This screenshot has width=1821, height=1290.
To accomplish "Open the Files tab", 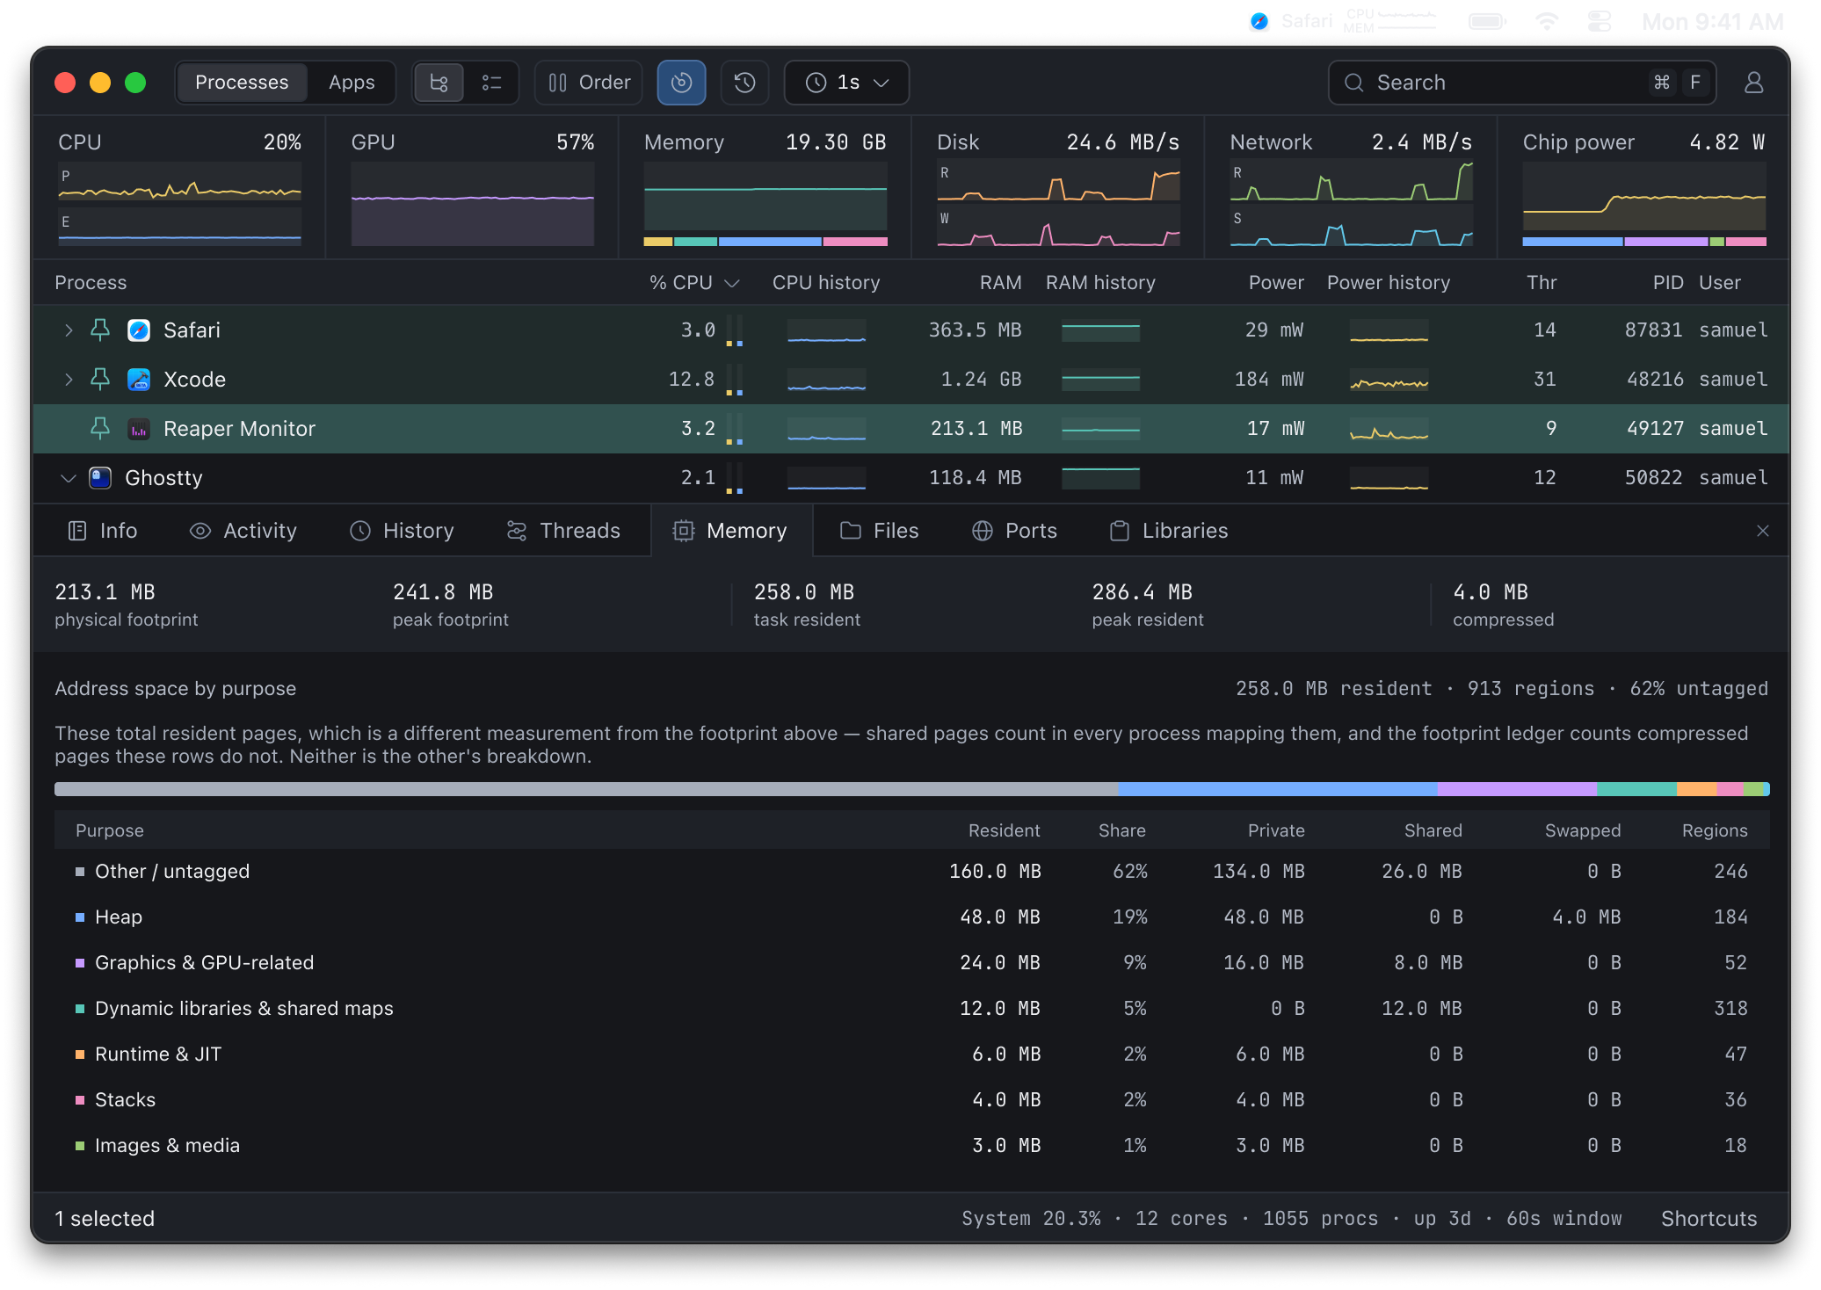I will pos(880,531).
